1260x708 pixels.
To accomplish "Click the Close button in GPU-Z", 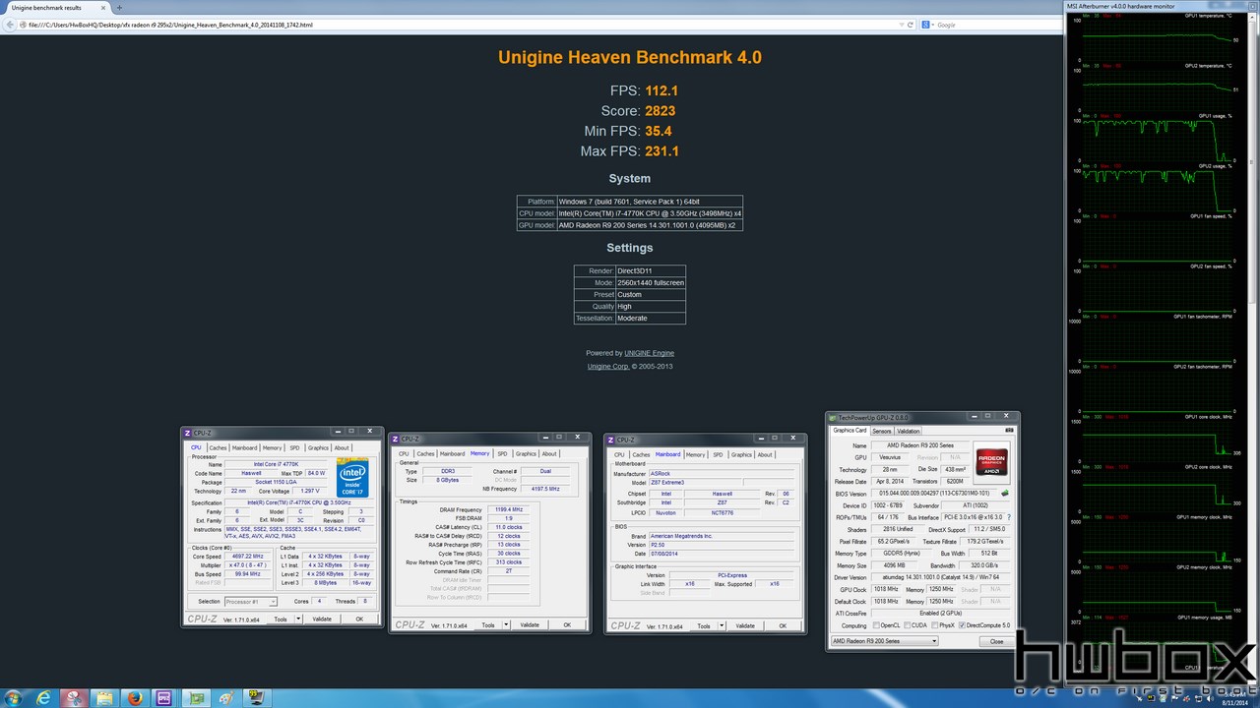I will (997, 641).
